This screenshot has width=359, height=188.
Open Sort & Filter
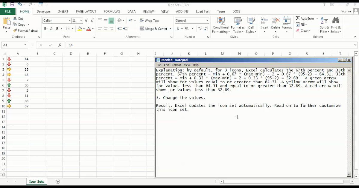click(x=324, y=25)
